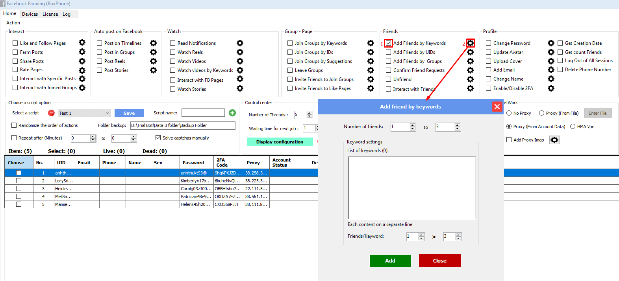Increase Repeat after minimum minutes spinner
Screen dimensions: 619x281
[x=93, y=136]
